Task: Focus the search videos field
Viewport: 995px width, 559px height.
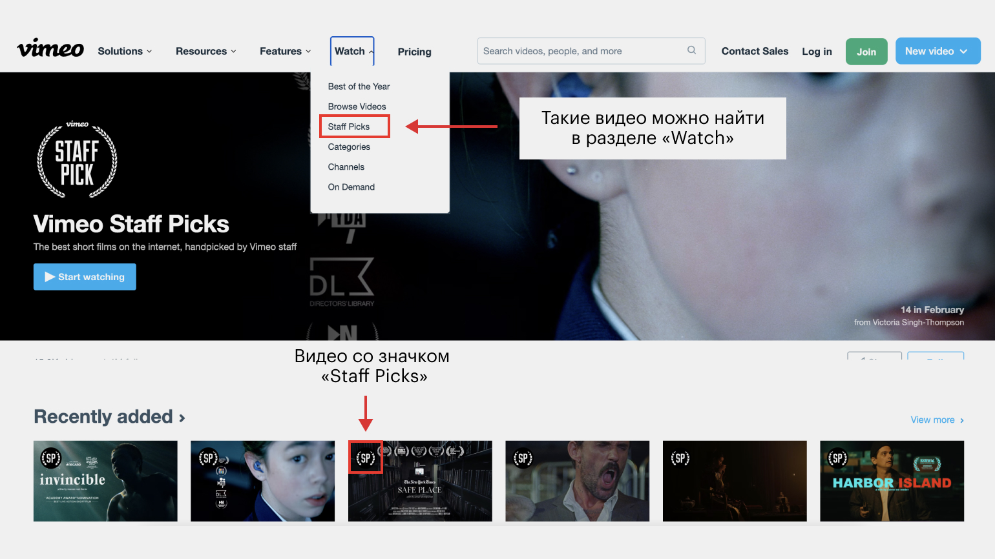Action: pyautogui.click(x=591, y=51)
